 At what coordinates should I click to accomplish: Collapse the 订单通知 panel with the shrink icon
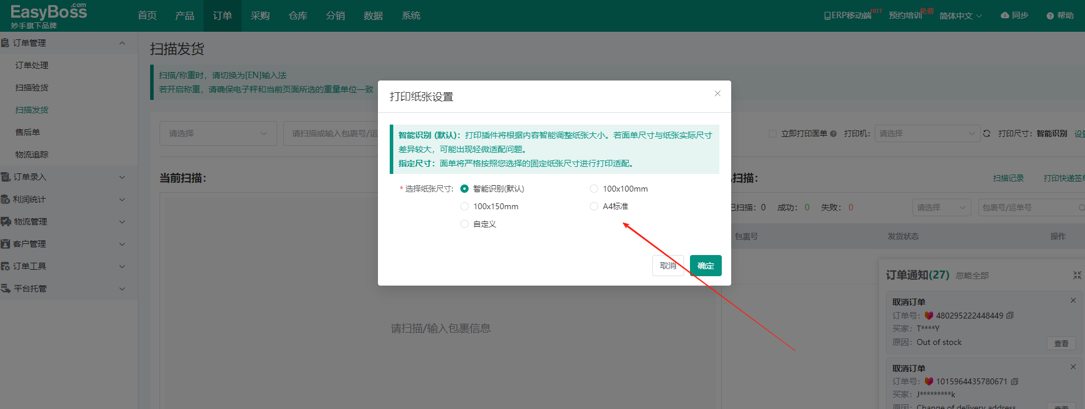(1077, 275)
